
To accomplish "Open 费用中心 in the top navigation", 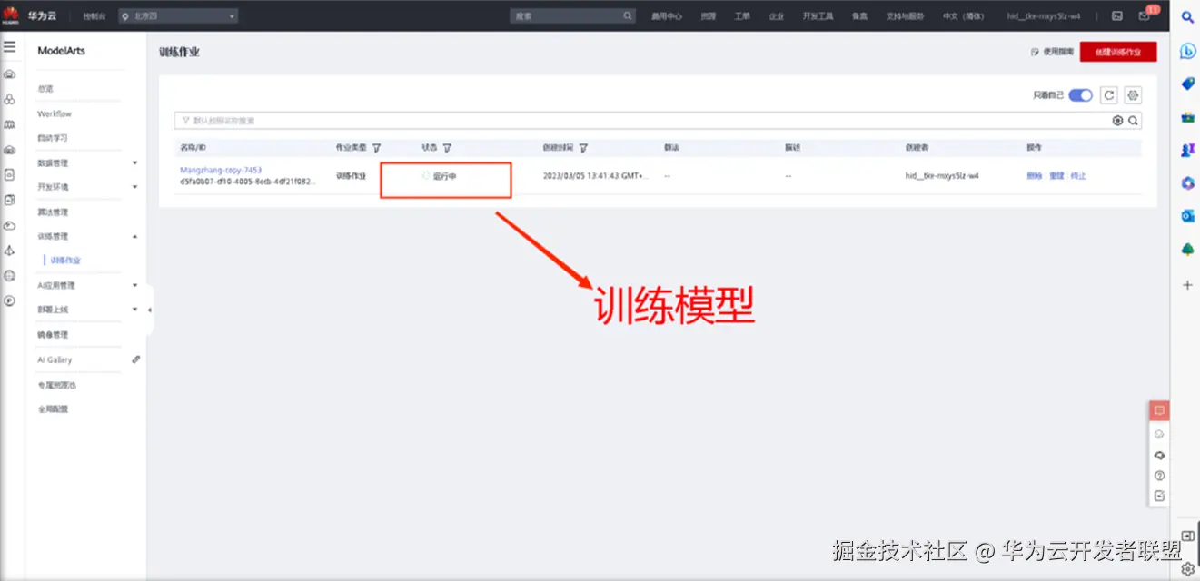I will (667, 16).
